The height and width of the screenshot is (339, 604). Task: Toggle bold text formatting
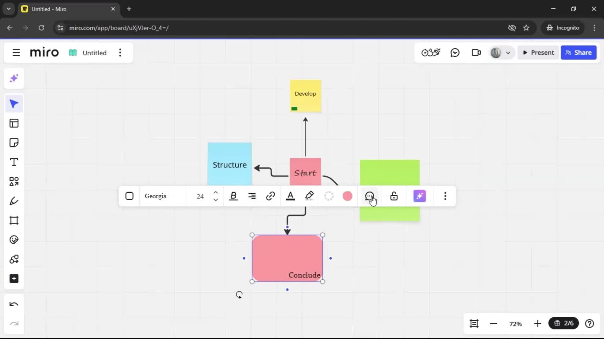click(x=233, y=196)
